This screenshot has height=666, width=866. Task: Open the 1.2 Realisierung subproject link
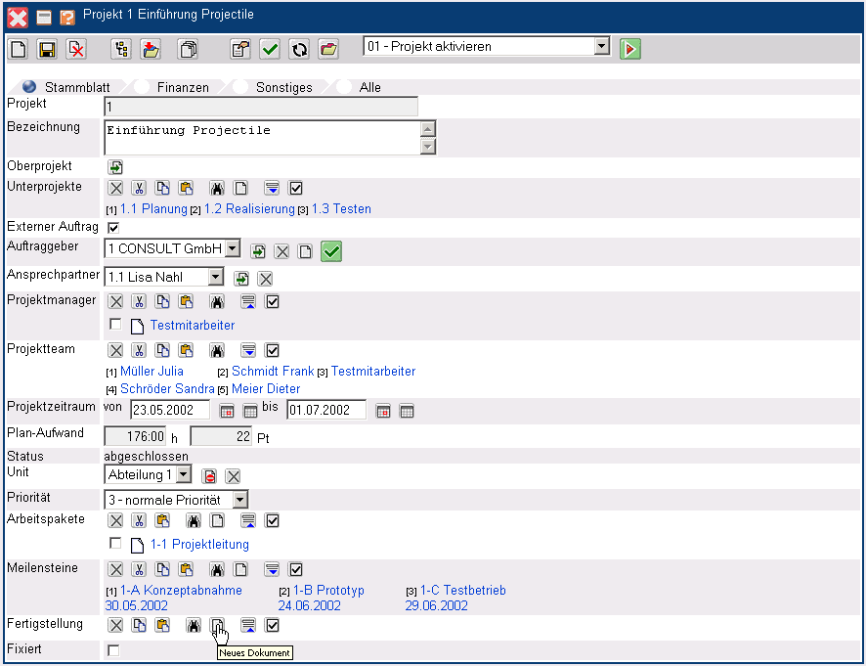(x=249, y=209)
